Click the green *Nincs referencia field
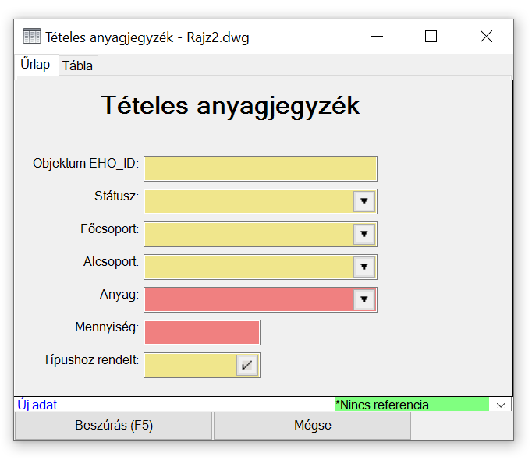This screenshot has width=532, height=474. click(x=412, y=405)
